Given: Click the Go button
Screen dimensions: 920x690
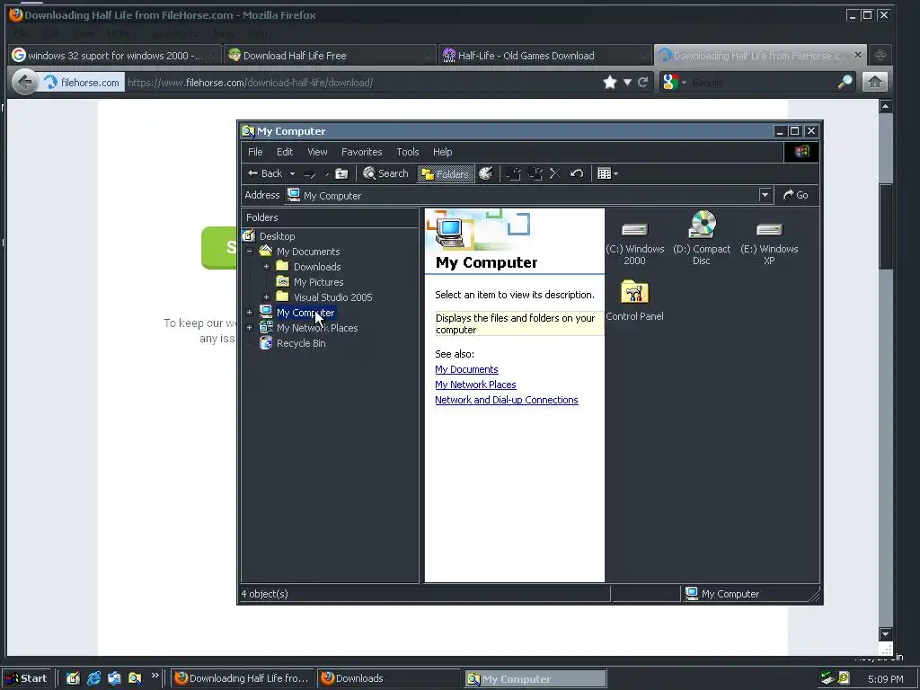Looking at the screenshot, I should (796, 195).
